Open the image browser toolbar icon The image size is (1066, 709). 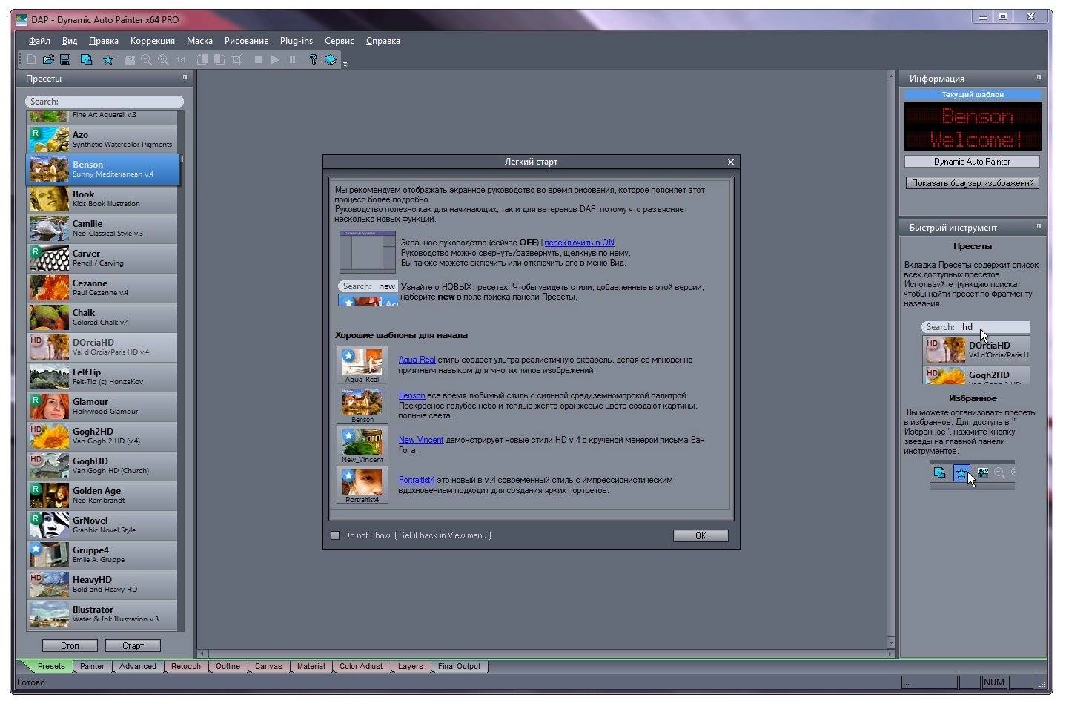point(86,59)
